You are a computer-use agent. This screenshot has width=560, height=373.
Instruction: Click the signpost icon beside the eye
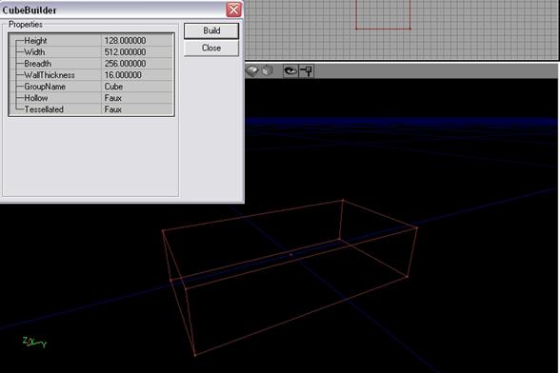click(306, 70)
